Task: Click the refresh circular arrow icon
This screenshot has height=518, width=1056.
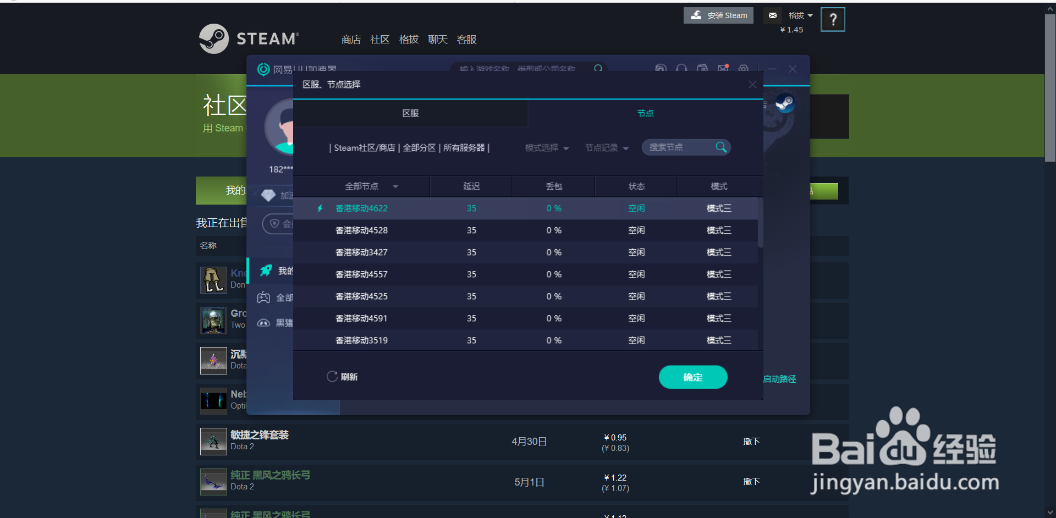Action: tap(332, 377)
